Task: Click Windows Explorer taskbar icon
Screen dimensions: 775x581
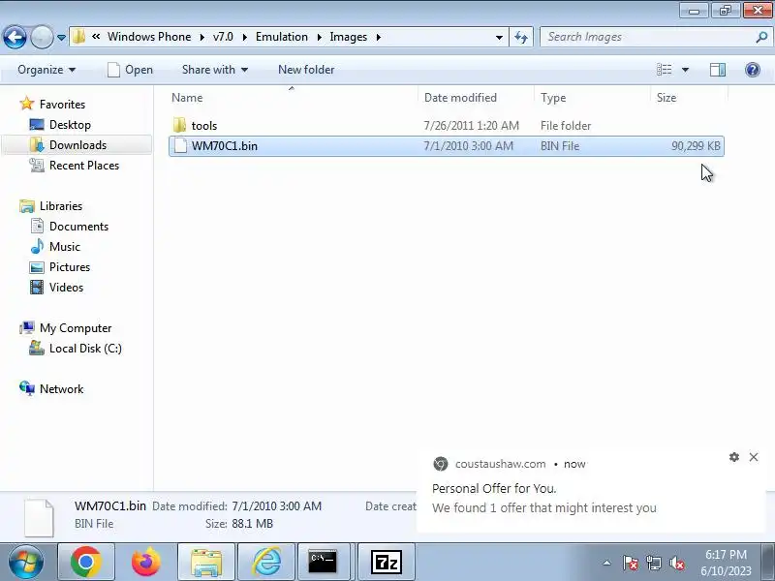Action: (x=206, y=562)
